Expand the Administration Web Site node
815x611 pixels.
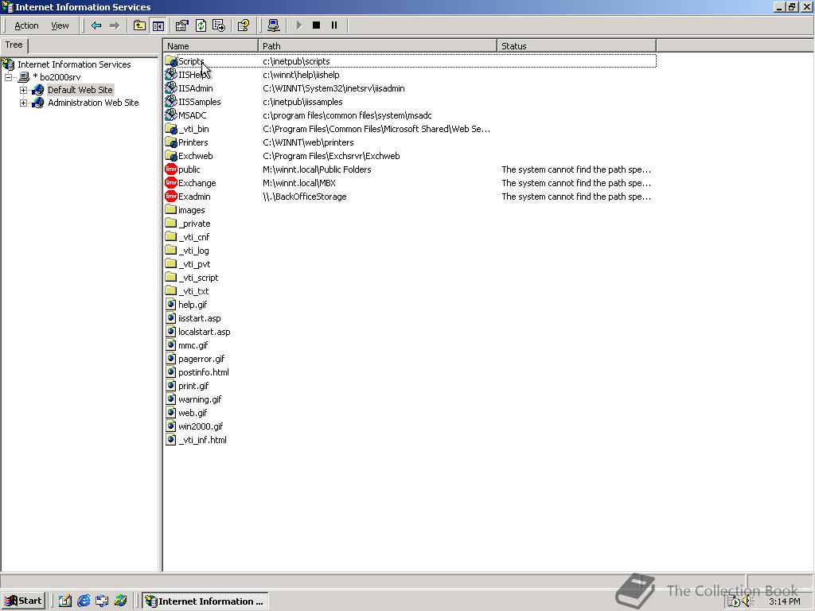[23, 103]
